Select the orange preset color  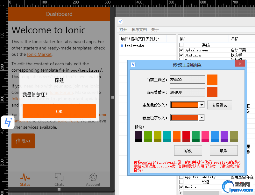click(x=177, y=137)
